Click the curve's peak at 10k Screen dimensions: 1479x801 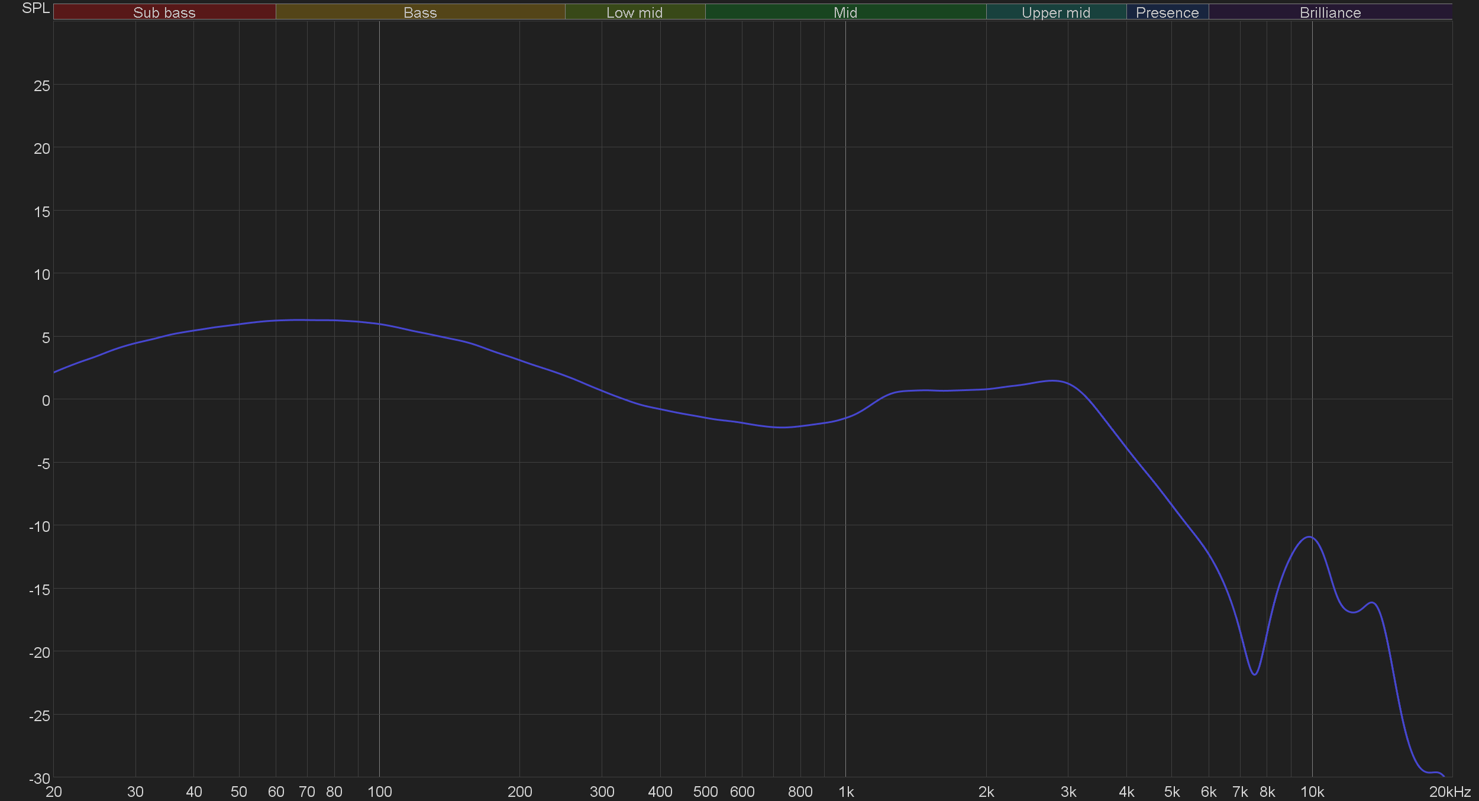click(x=1310, y=537)
